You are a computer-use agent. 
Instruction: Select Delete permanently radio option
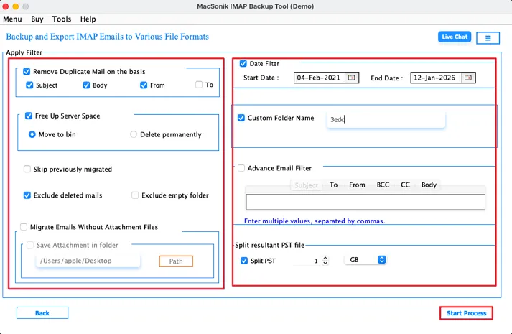pyautogui.click(x=134, y=134)
